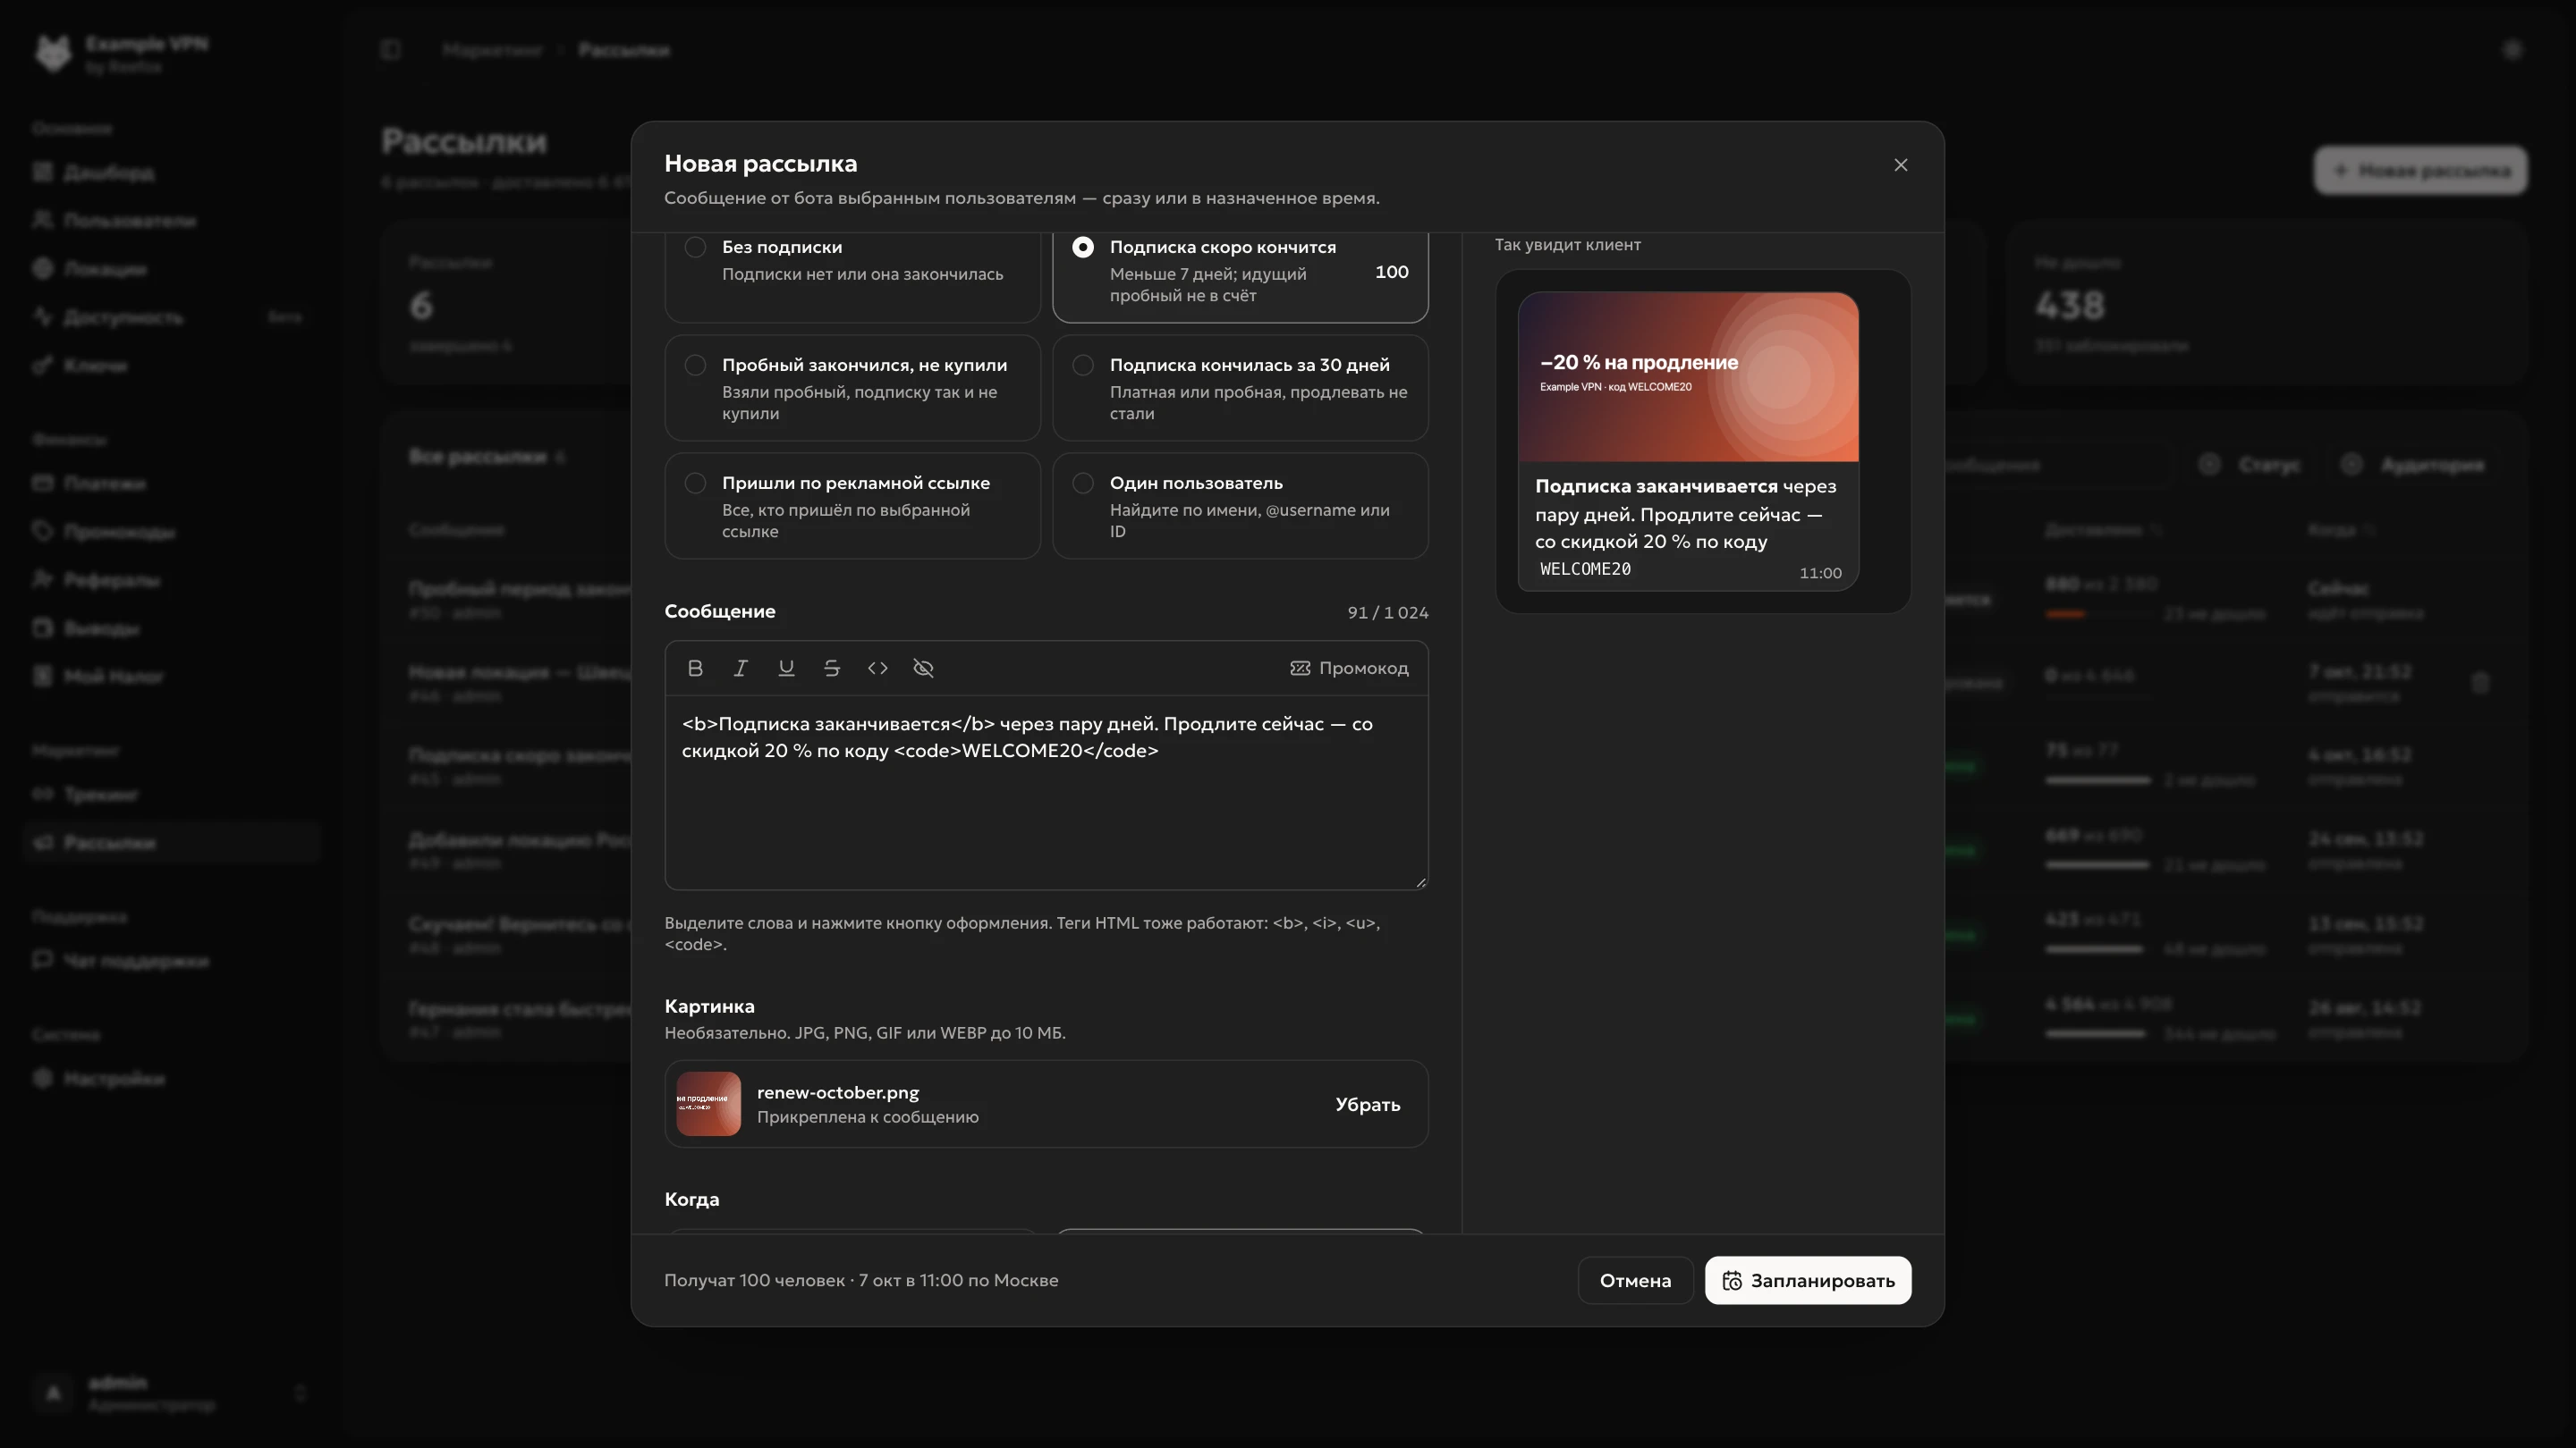Click the 100 recipients count
The image size is (2576, 1448).
pyautogui.click(x=1391, y=272)
